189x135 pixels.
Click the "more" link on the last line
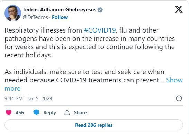coord(12,89)
